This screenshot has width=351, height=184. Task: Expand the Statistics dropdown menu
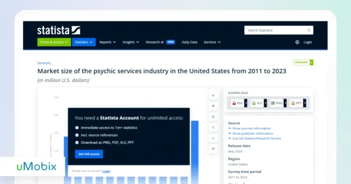(x=84, y=42)
